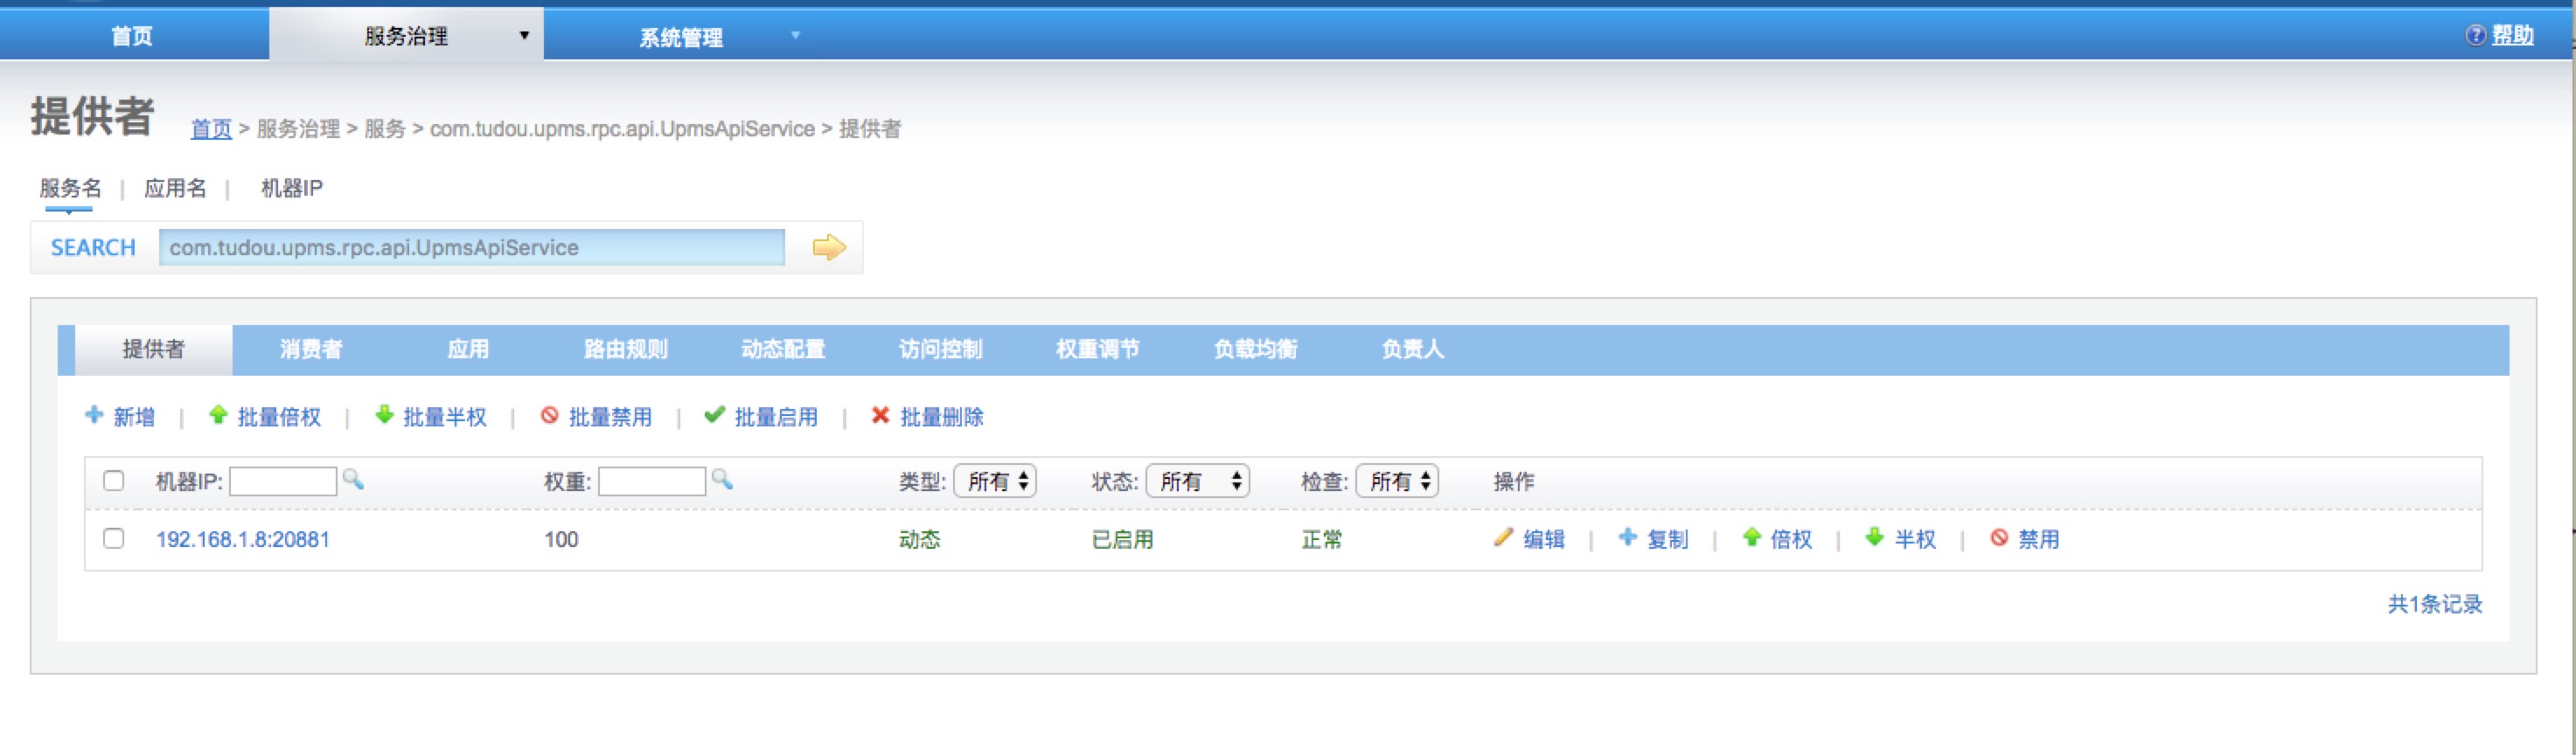Image resolution: width=2576 pixels, height=755 pixels.
Task: Click green checkmark icon for 批量启用
Action: (714, 415)
